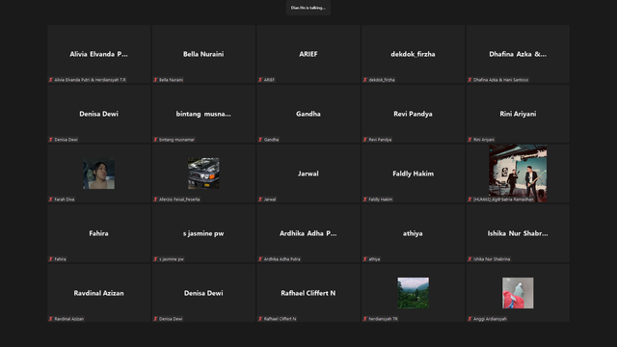Screen dimensions: 617x347
Task: Click the small 'Ishika Nur Shabrina' name label
Action: [492, 259]
